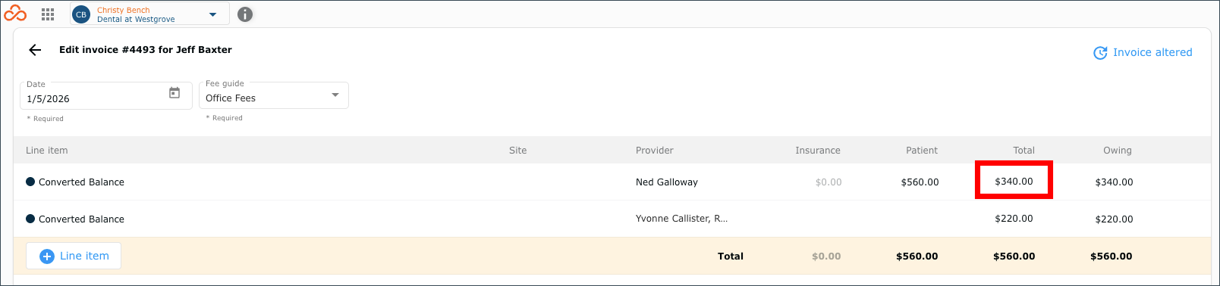Viewport: 1220px width, 286px height.
Task: Expand the Christy Bench account dropdown
Action: (x=213, y=14)
